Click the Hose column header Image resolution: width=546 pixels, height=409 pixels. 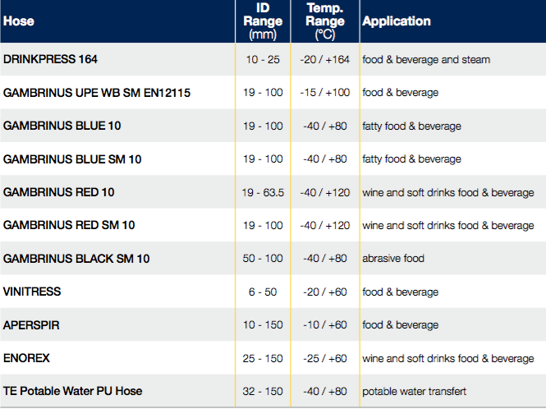(19, 21)
